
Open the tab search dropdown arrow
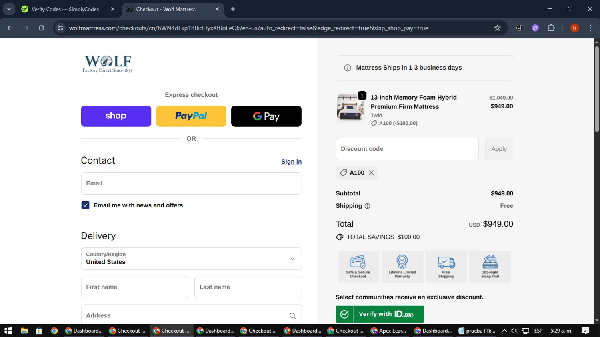(9, 9)
